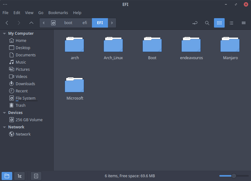Jump to efi in the path bar

pos(85,23)
